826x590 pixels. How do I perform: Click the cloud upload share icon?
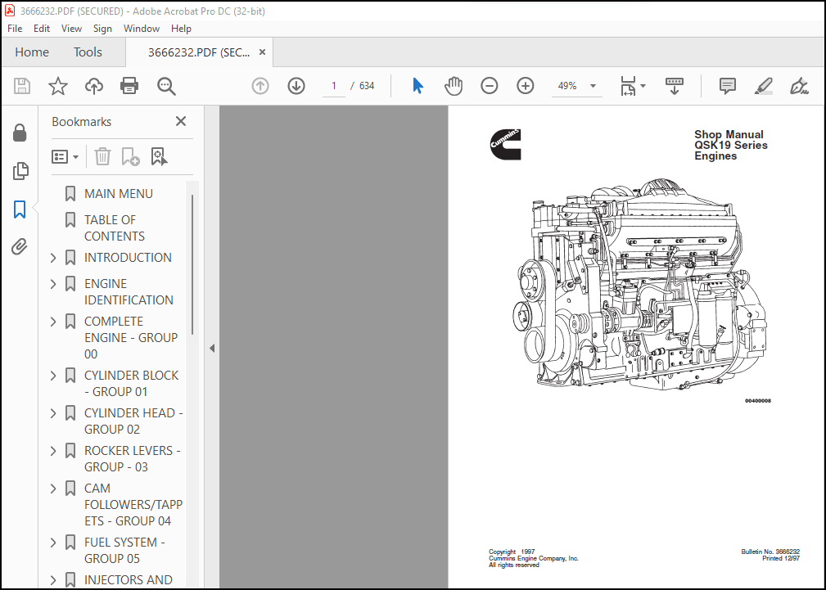[x=94, y=86]
